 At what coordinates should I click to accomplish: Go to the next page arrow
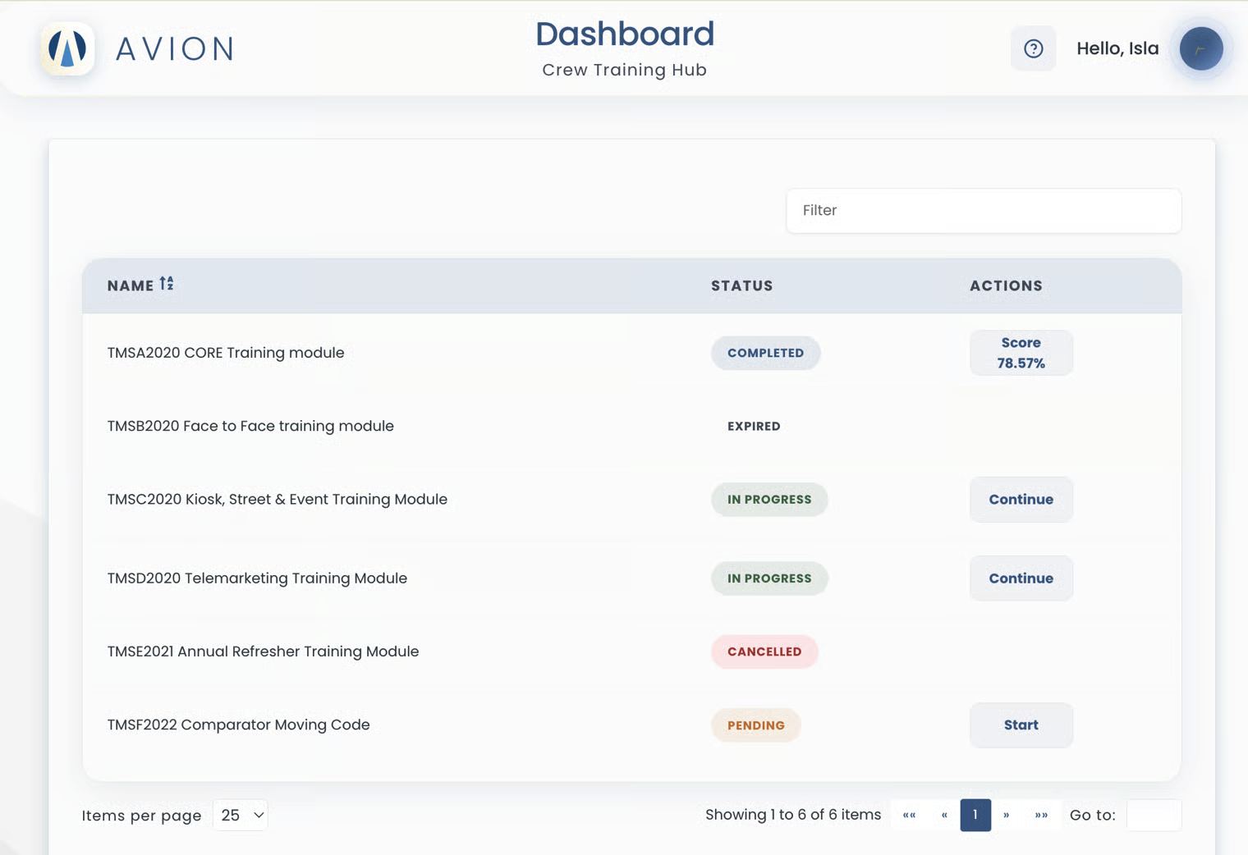pyautogui.click(x=1006, y=815)
